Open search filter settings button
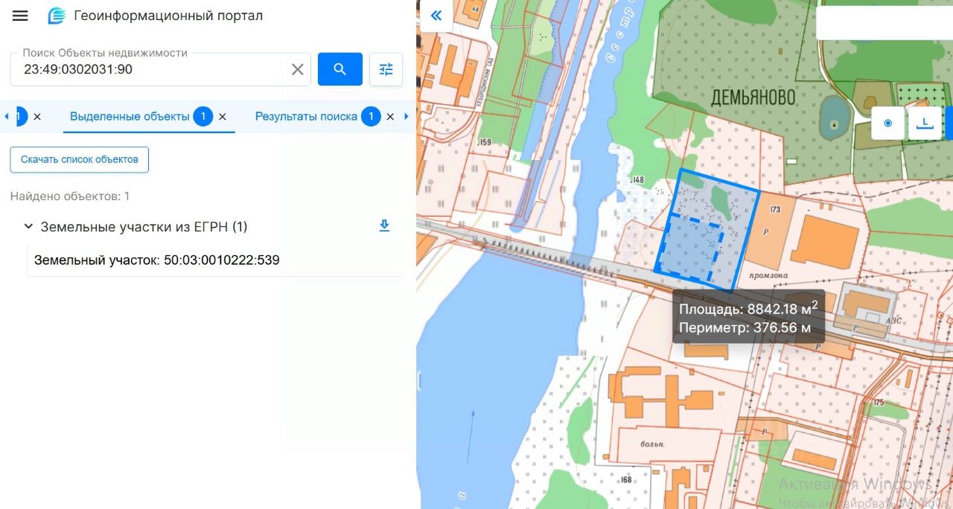Image resolution: width=953 pixels, height=509 pixels. pos(386,69)
